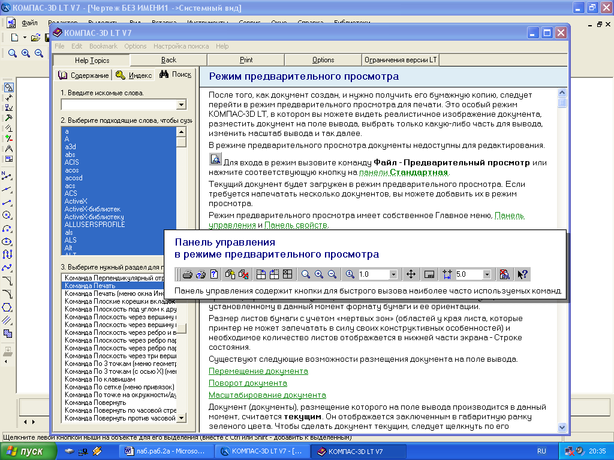This screenshot has width=614, height=460.
Task: Select the Chamfer tool
Action: coord(7,281)
